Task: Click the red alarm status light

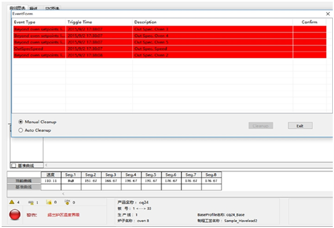Action: click(x=15, y=215)
